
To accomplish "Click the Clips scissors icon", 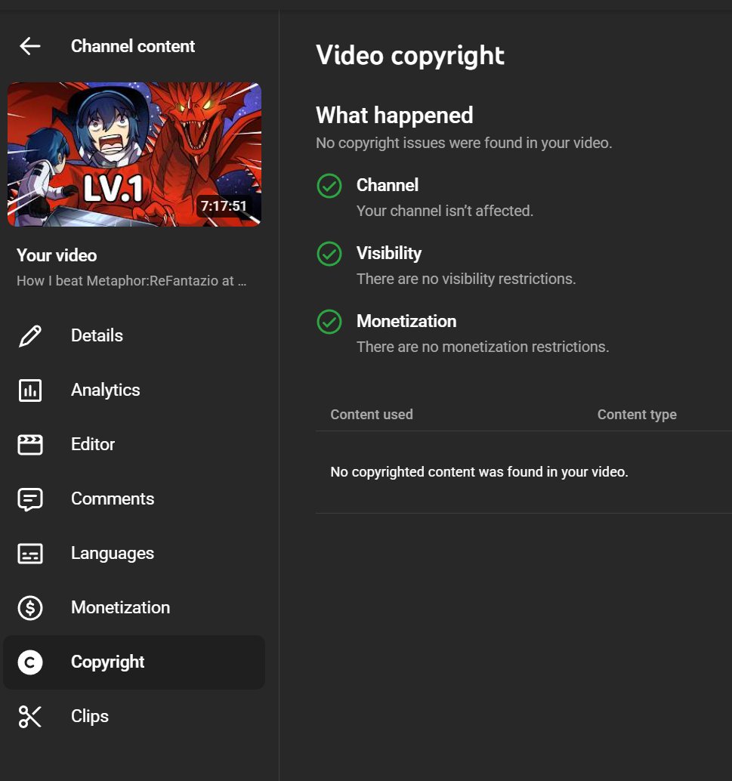I will 30,717.
